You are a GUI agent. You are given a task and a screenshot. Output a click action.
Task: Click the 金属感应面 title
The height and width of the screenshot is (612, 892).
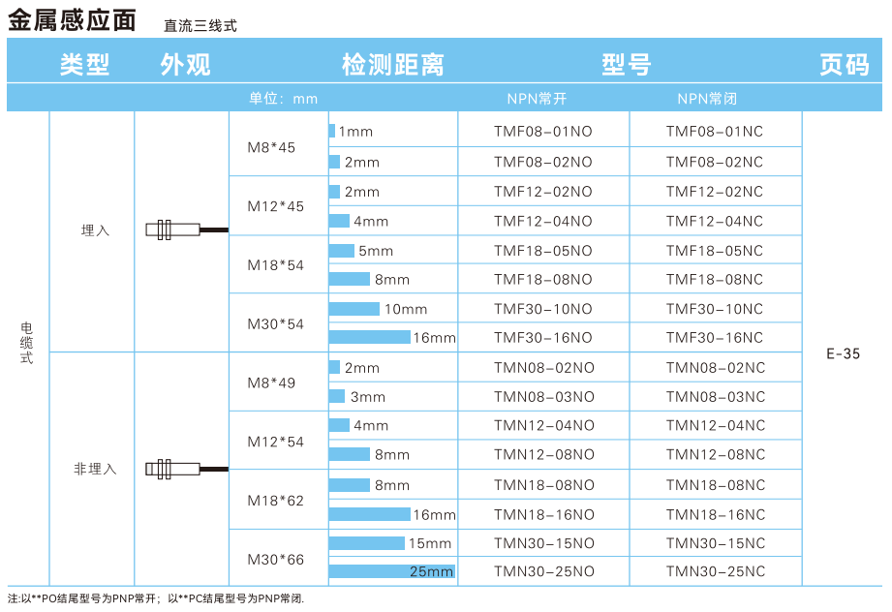click(72, 20)
